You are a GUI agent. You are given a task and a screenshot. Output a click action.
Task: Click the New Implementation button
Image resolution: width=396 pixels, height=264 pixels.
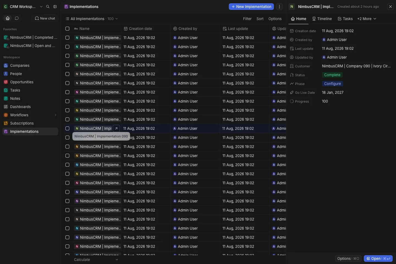251,7
